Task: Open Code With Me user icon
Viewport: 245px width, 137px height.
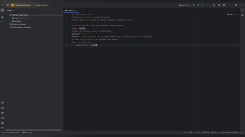Action: (x=214, y=5)
